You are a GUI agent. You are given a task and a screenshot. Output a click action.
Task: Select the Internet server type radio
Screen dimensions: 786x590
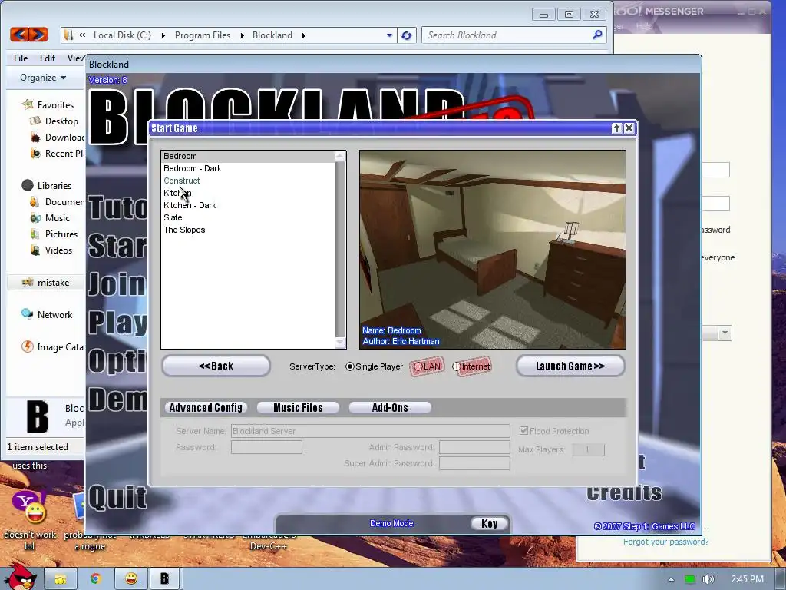point(456,366)
